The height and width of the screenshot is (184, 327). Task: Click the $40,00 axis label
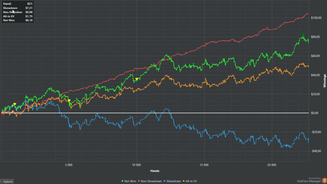coord(315,75)
